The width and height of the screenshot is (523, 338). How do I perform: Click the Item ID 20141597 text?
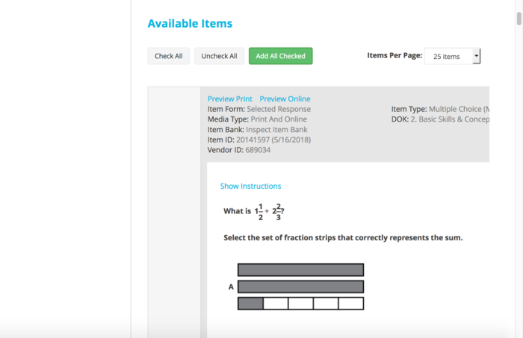[x=259, y=140]
